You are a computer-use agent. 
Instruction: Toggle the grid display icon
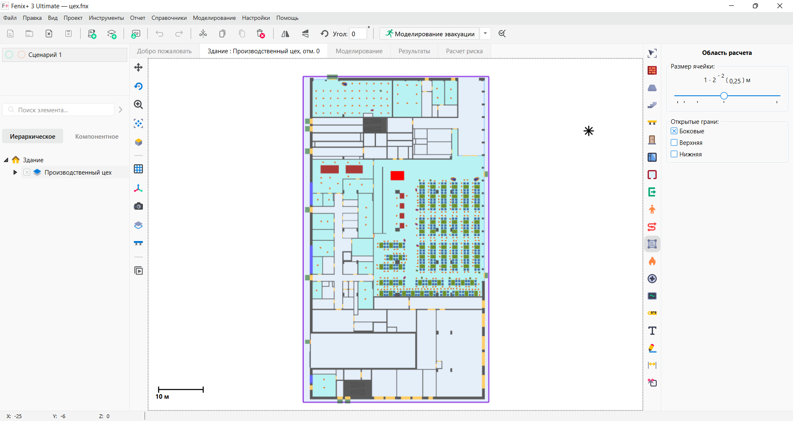coord(138,169)
